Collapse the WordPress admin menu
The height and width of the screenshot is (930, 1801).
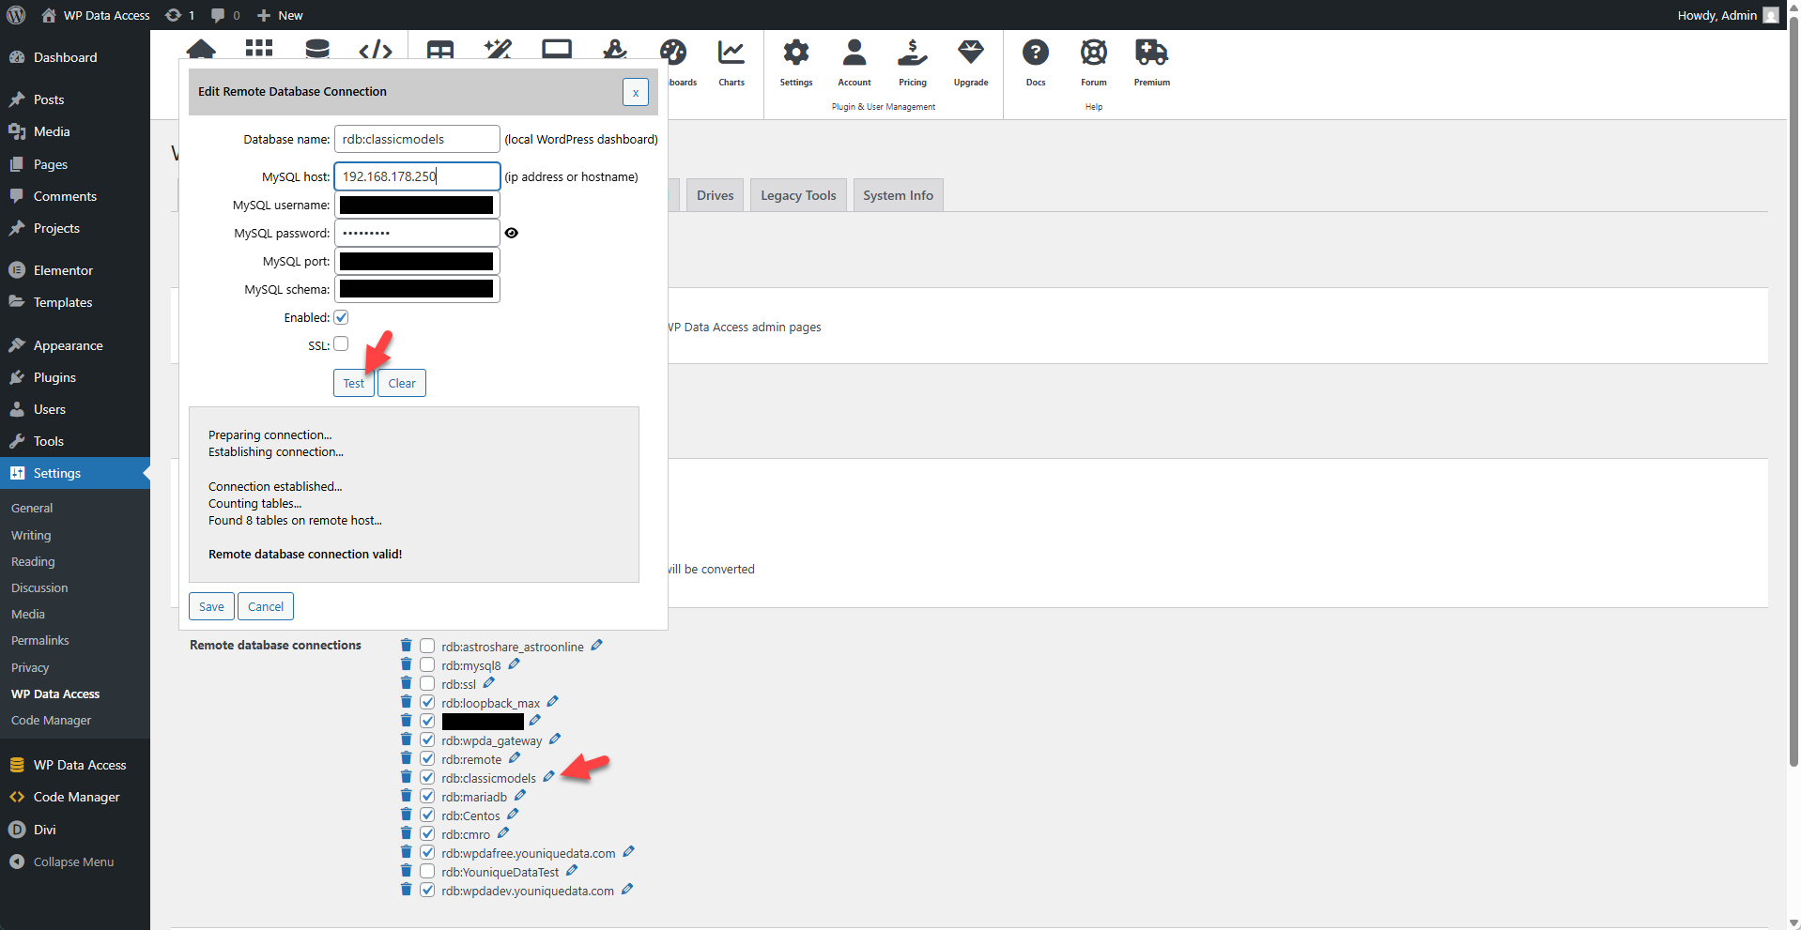point(73,861)
